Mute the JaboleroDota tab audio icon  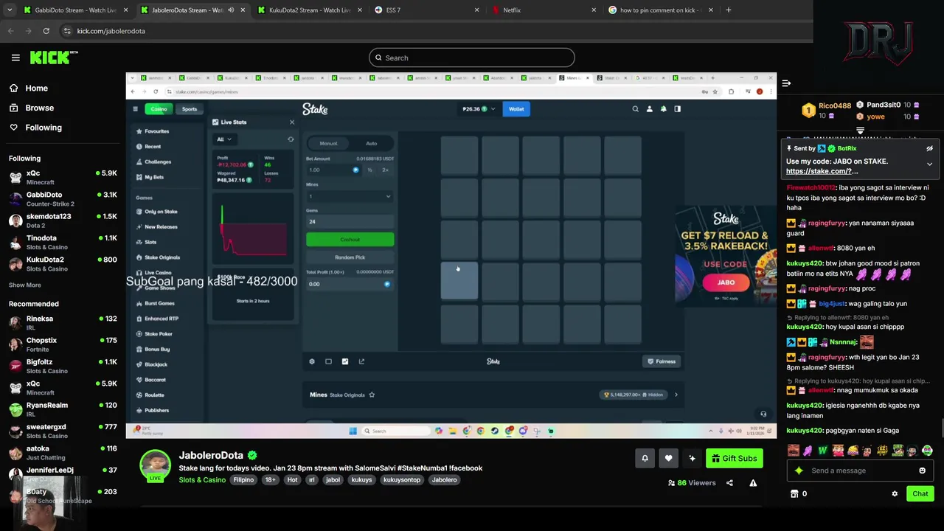(231, 10)
